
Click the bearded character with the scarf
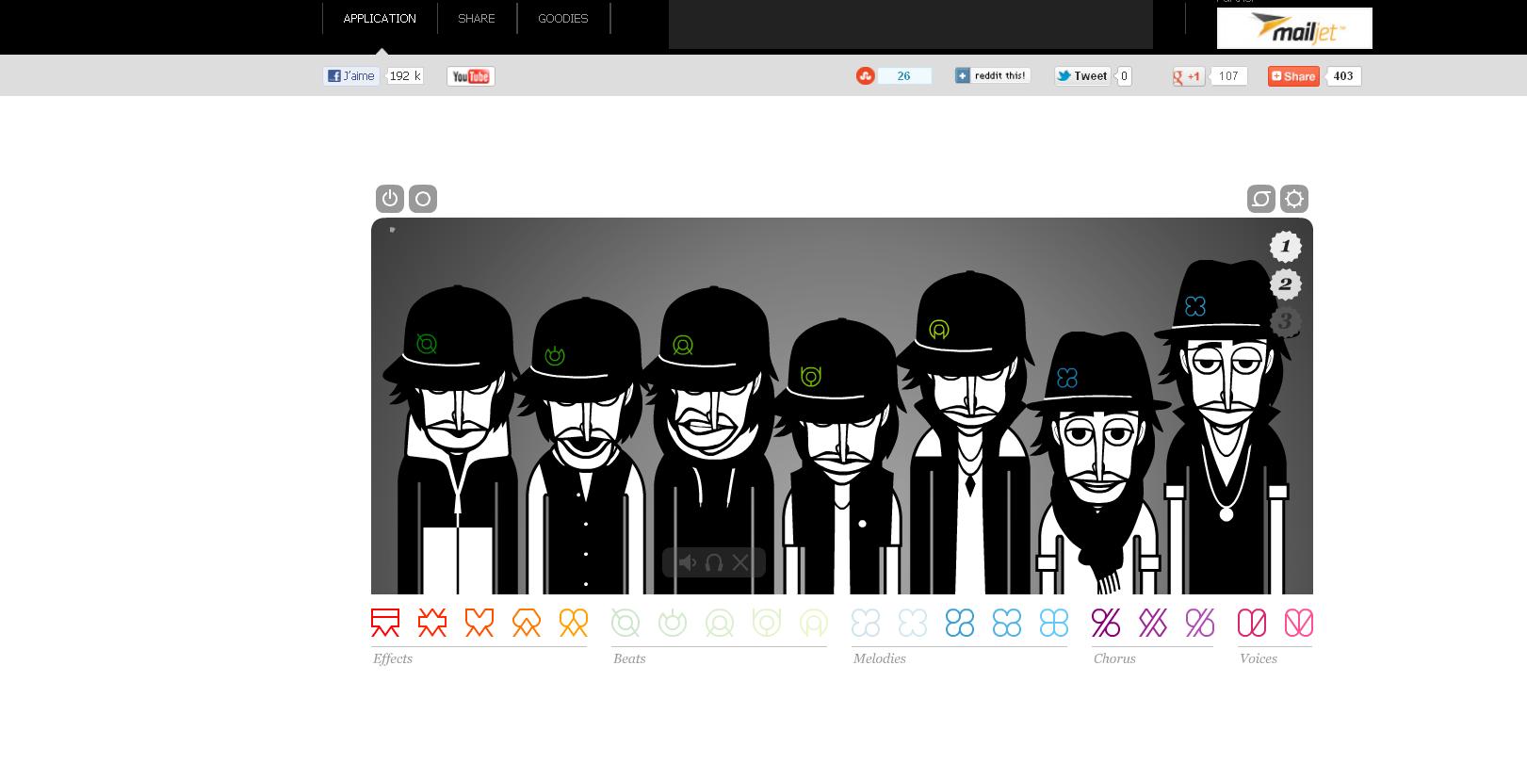click(1097, 463)
